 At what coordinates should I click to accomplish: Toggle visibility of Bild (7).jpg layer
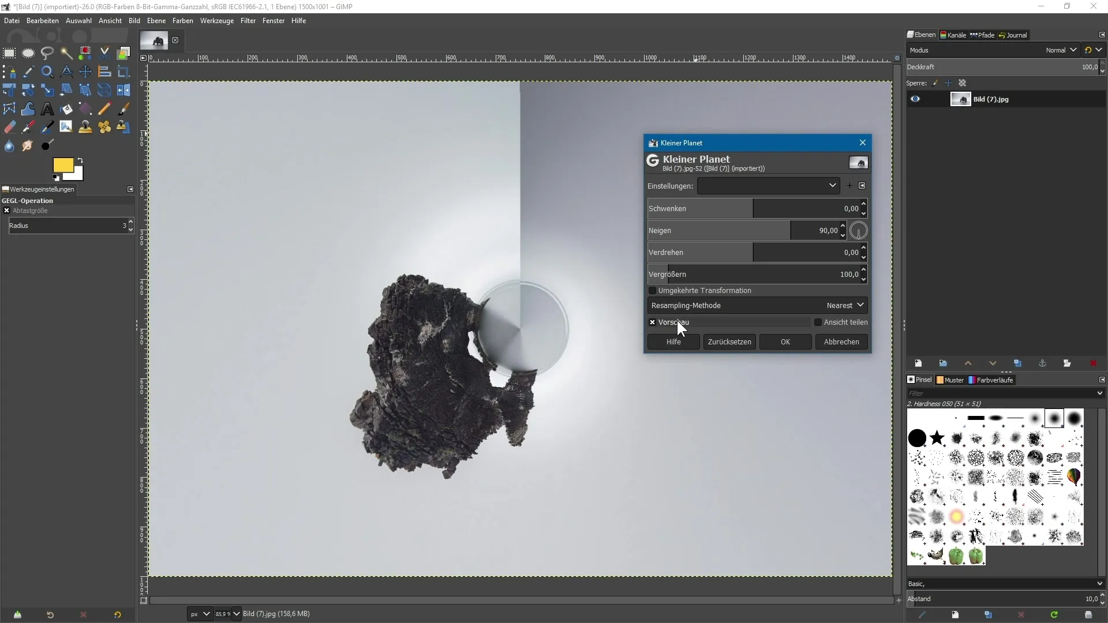915,99
